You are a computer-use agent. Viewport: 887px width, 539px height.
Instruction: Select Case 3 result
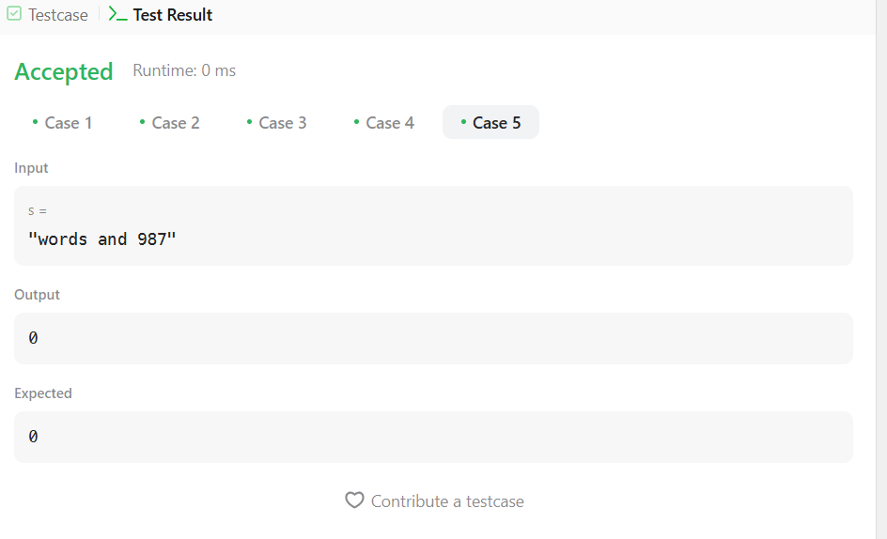coord(276,123)
